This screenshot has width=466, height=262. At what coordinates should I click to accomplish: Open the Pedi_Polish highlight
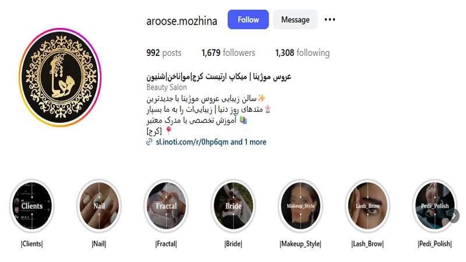tap(435, 206)
